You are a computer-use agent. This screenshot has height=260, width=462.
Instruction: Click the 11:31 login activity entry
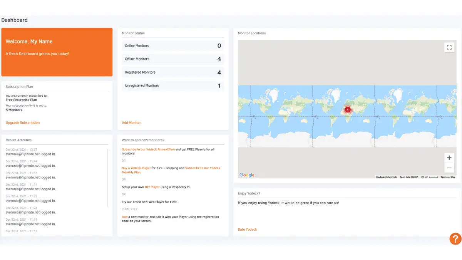(31, 187)
